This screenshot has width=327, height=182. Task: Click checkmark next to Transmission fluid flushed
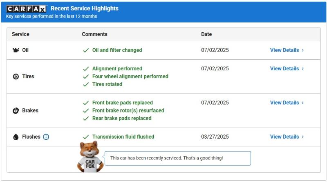(86, 137)
